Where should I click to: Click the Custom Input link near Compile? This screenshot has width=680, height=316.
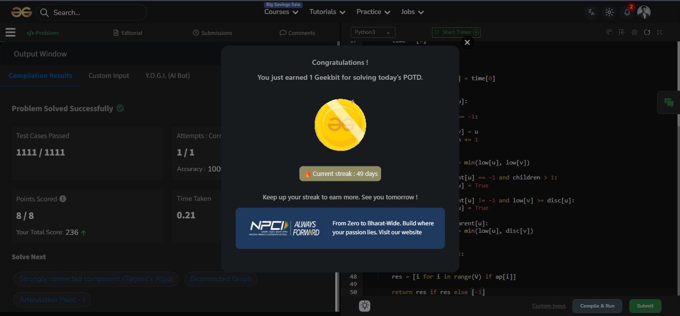pos(549,306)
